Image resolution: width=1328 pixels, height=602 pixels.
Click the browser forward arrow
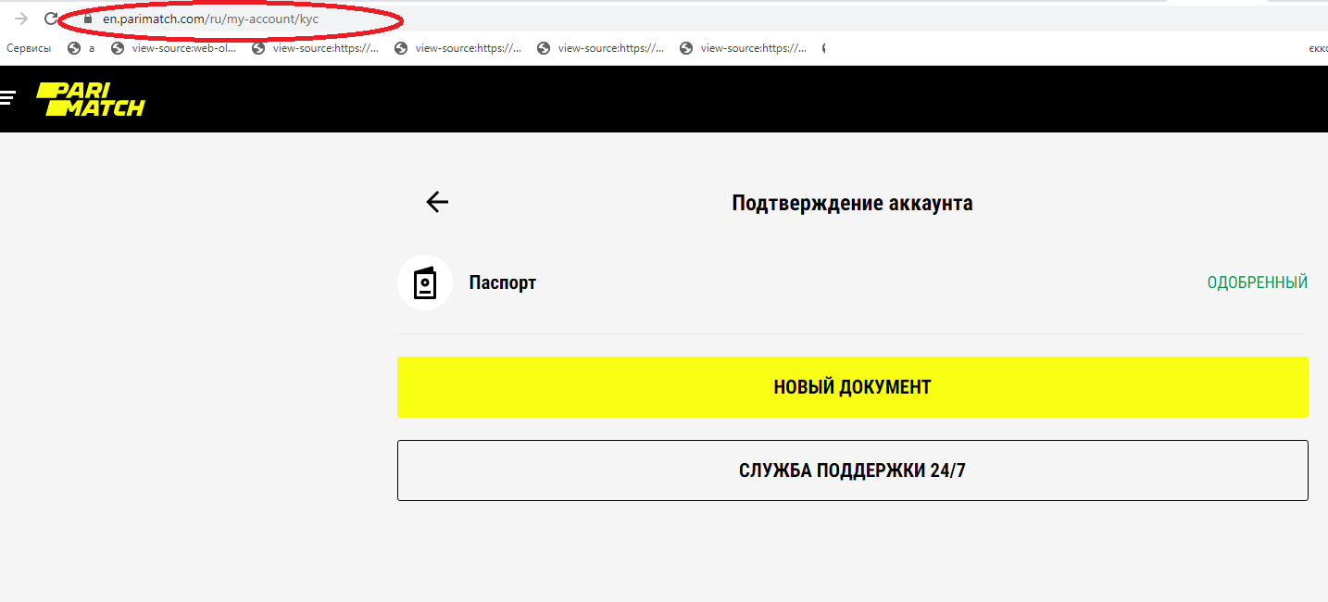pos(22,19)
